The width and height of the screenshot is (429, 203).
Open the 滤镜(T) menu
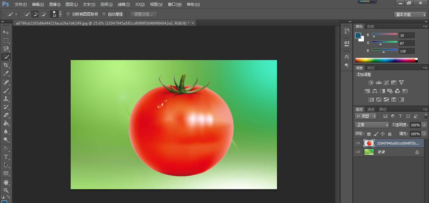123,4
